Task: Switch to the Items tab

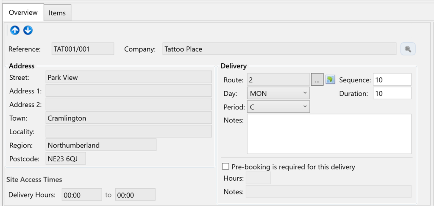Action: 57,13
